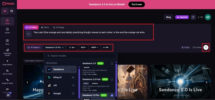Click the help question mark icon
215x100 pixels.
(193, 17)
